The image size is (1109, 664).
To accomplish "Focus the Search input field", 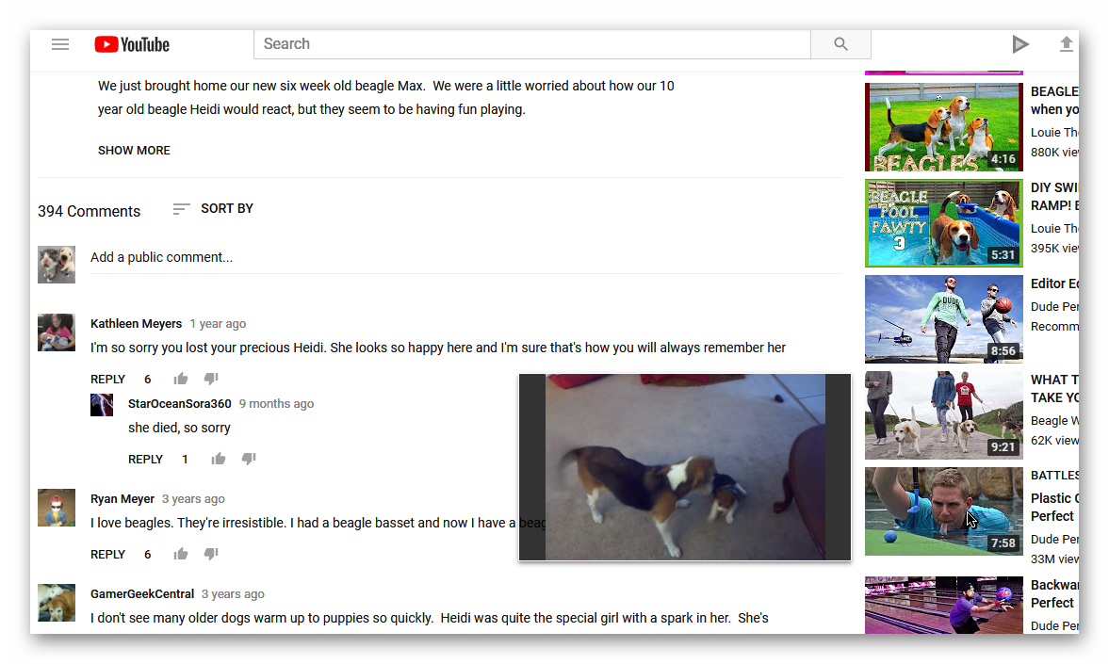I will (x=531, y=44).
